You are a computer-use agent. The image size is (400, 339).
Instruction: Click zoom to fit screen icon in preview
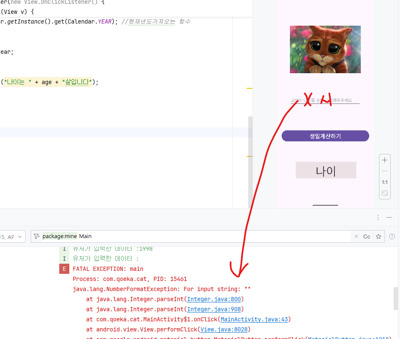[385, 193]
